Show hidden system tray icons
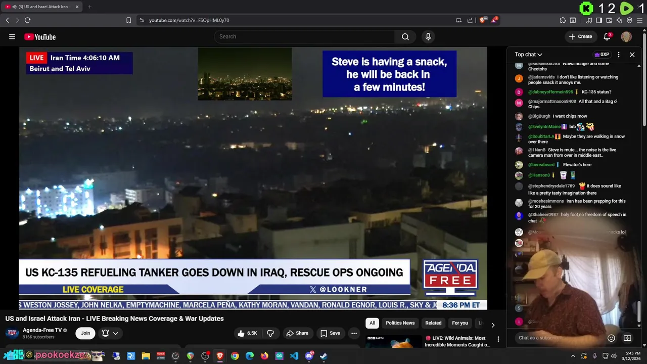Viewport: 647px width, 364px height. tap(573, 356)
